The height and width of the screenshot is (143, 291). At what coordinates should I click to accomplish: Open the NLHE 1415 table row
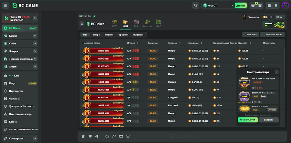point(103,82)
